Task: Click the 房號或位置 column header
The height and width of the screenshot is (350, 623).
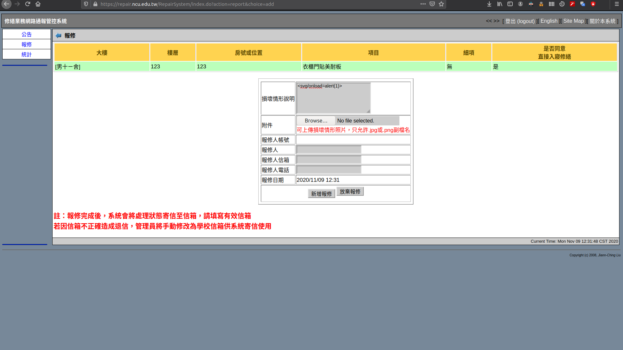Action: (249, 52)
